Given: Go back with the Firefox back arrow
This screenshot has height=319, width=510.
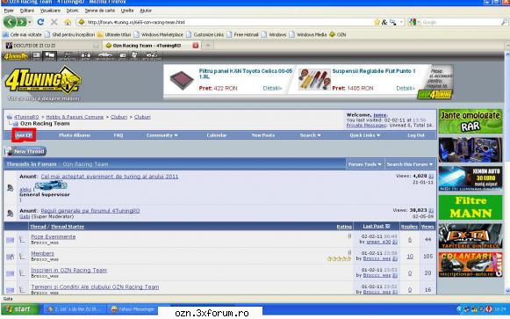Looking at the screenshot, I should click(10, 22).
